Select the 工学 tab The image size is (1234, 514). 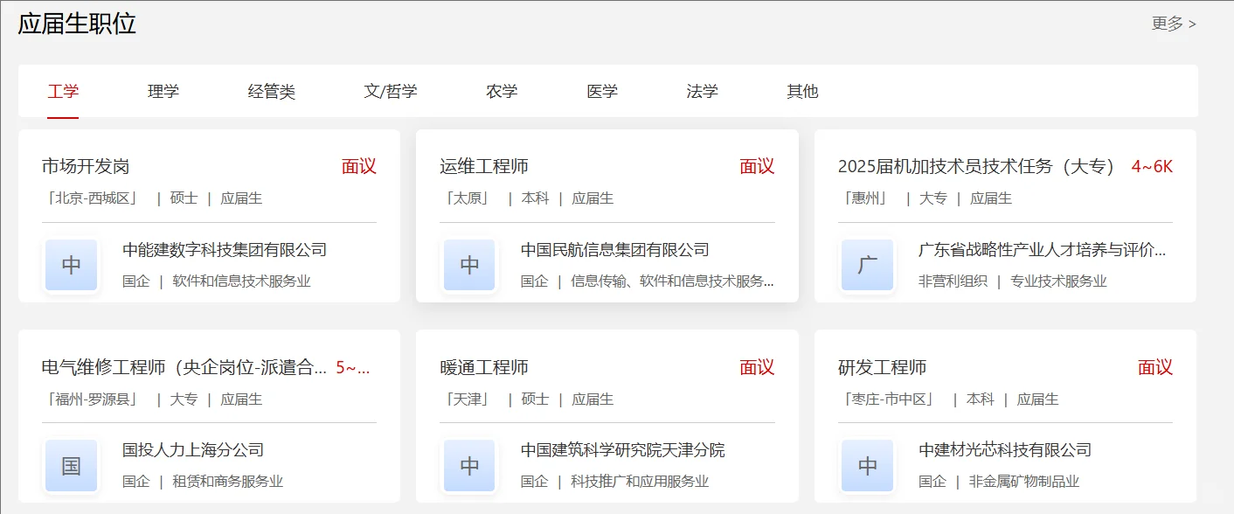63,91
